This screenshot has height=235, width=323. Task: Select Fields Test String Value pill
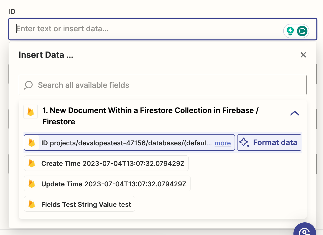79,204
